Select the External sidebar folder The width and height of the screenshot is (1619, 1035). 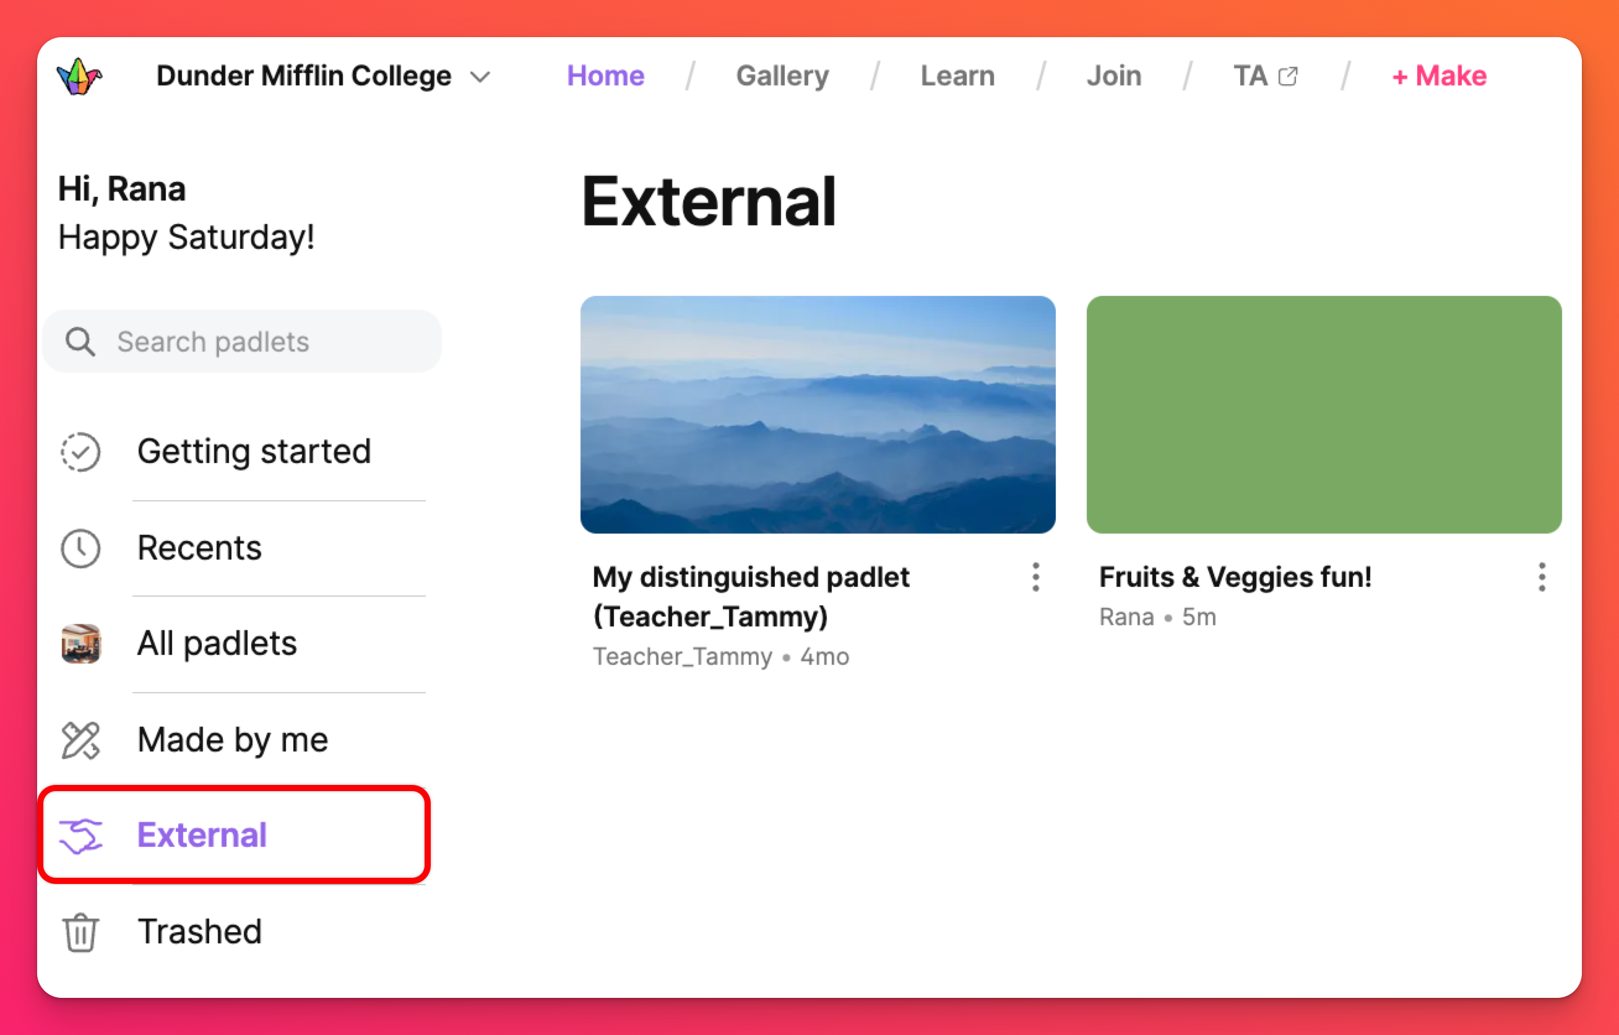(234, 834)
